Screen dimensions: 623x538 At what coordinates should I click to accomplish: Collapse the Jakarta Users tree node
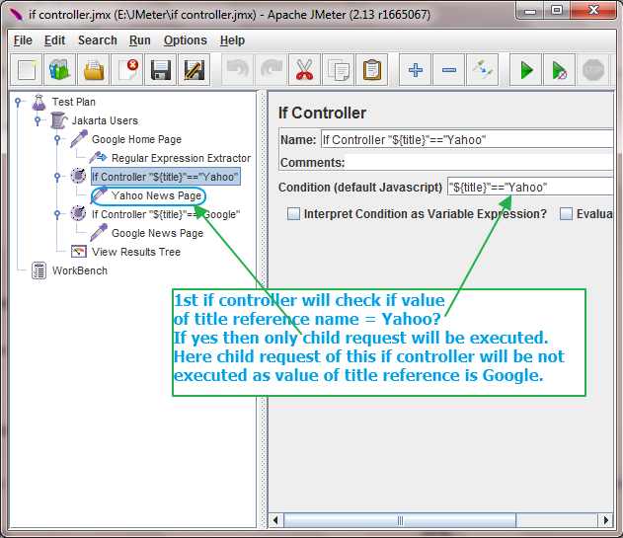(38, 120)
